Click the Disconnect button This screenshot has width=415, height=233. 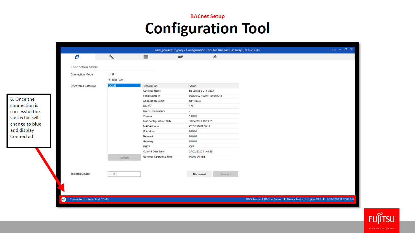(x=200, y=174)
